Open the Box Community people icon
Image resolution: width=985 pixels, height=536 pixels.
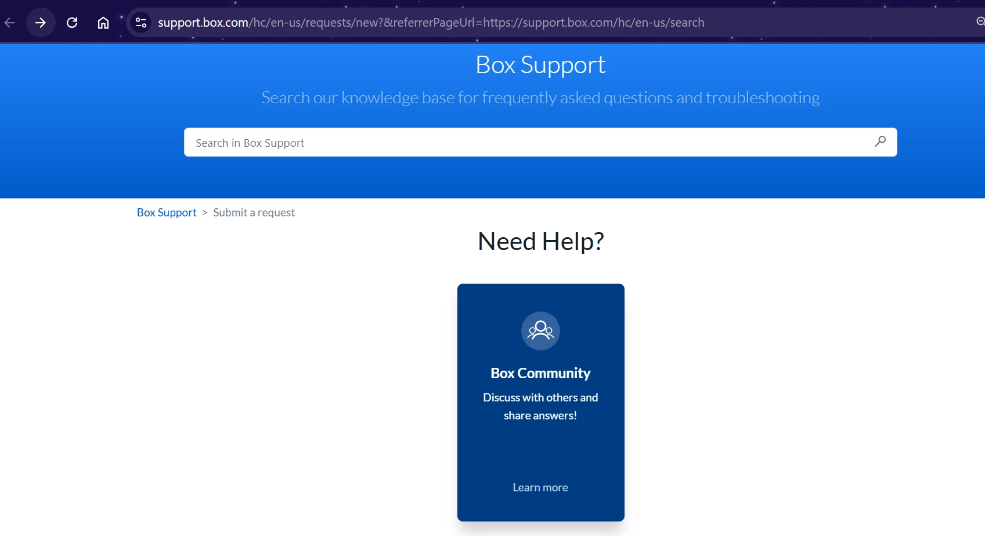540,331
